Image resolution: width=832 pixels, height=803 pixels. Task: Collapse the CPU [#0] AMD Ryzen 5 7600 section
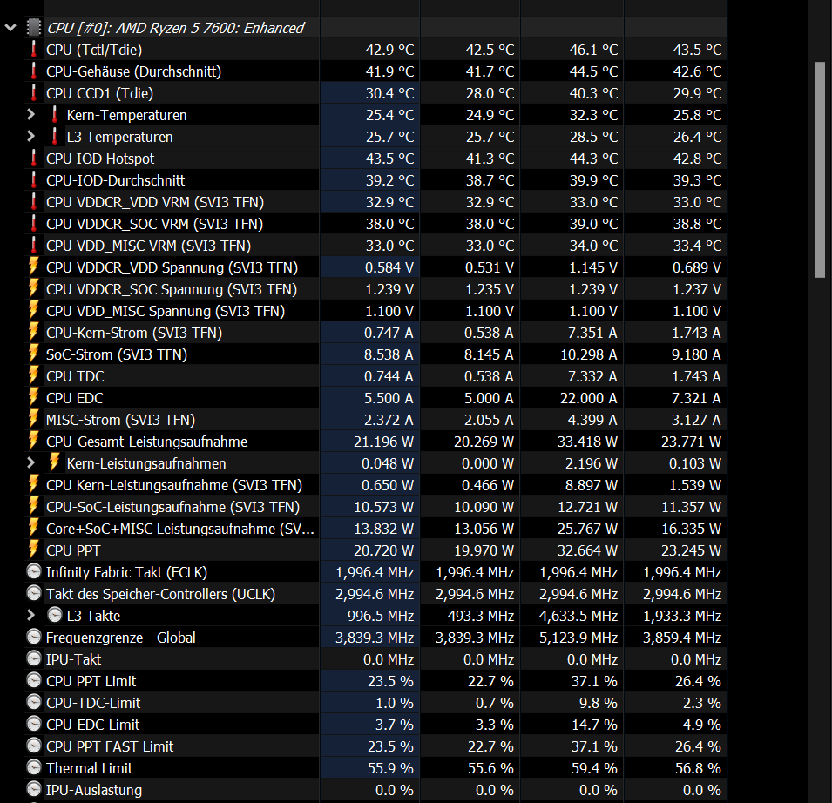click(x=10, y=28)
